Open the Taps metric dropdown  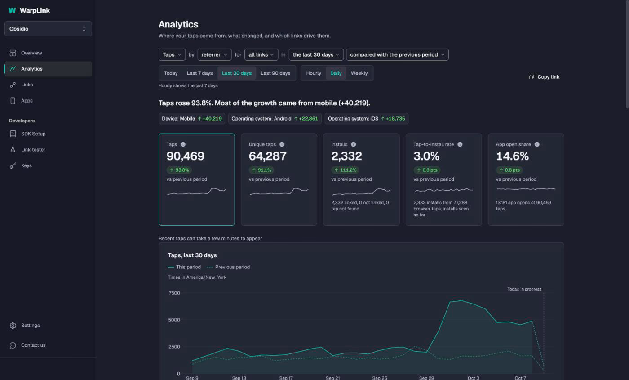pyautogui.click(x=172, y=55)
